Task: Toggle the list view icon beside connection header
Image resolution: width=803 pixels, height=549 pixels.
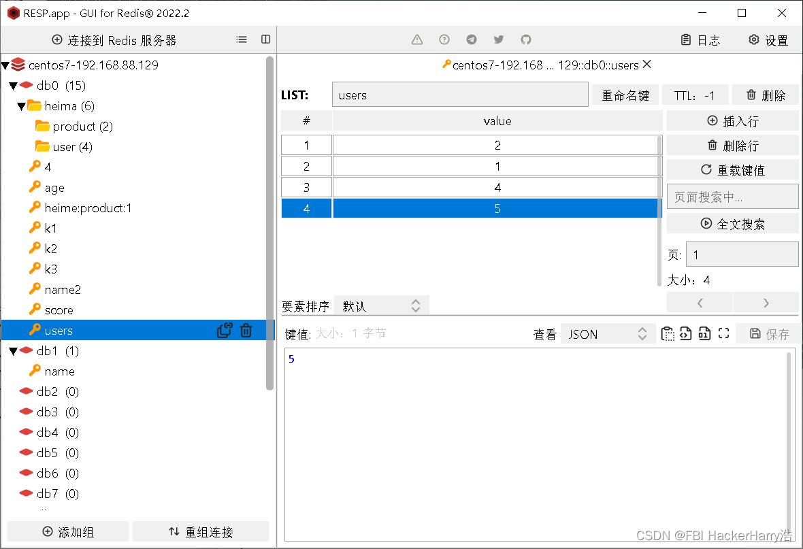Action: [242, 39]
